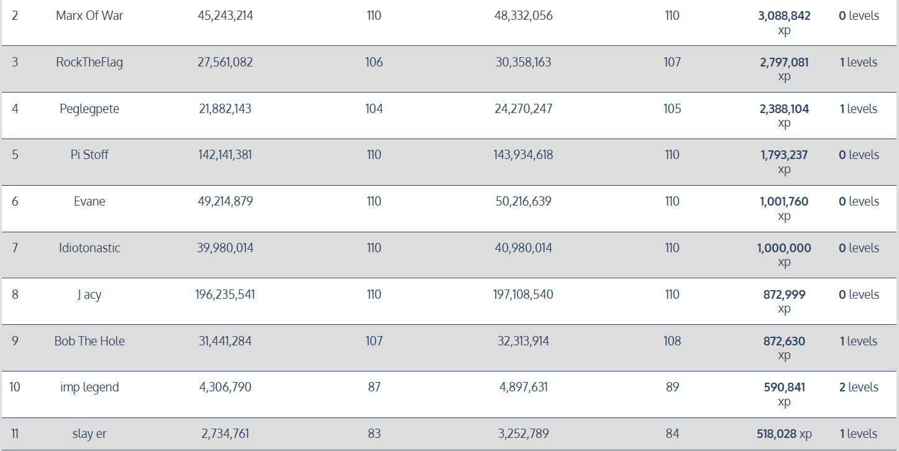Click the RockTheFlag player name
899x451 pixels.
tap(89, 62)
